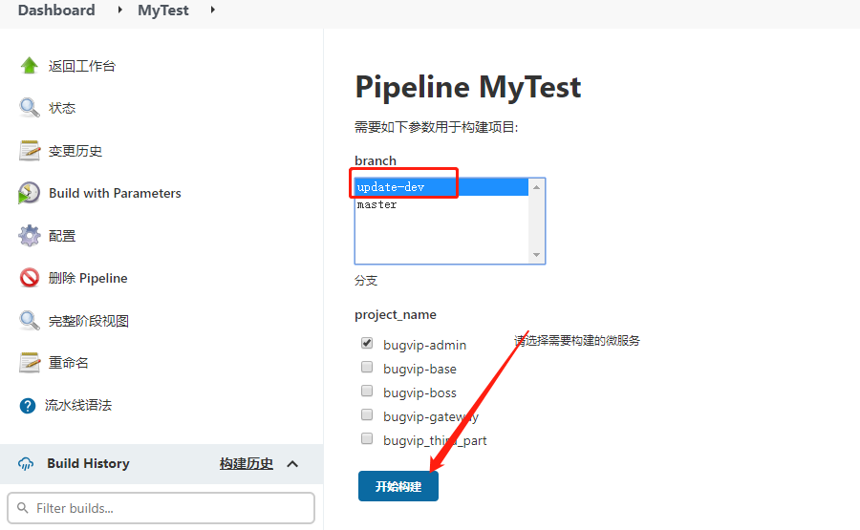Open the 配置 link
The height and width of the screenshot is (530, 860).
[x=62, y=236]
